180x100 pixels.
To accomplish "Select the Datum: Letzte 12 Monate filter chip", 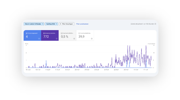I will click(x=34, y=24).
